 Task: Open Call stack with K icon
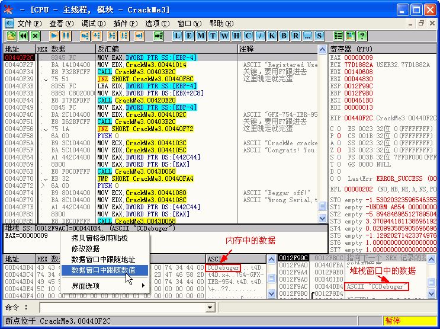click(272, 36)
